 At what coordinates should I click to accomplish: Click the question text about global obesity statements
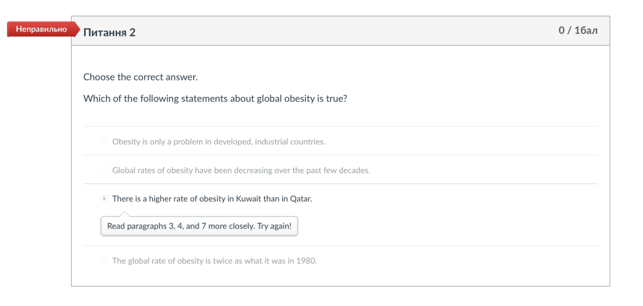[x=215, y=99]
